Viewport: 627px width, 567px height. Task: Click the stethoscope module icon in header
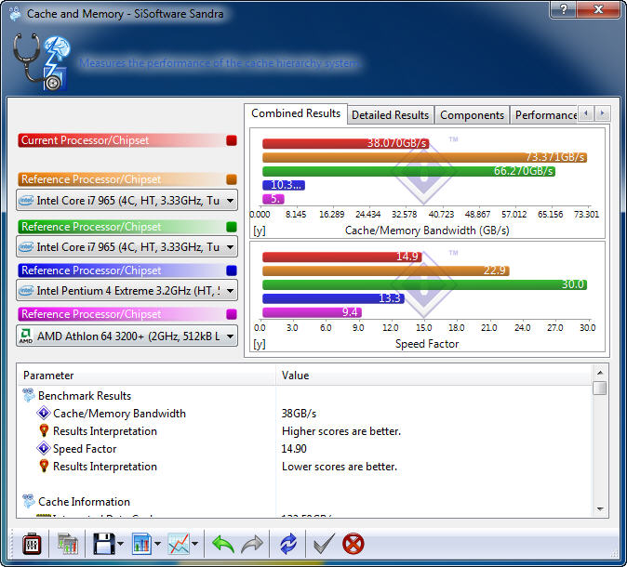point(42,62)
